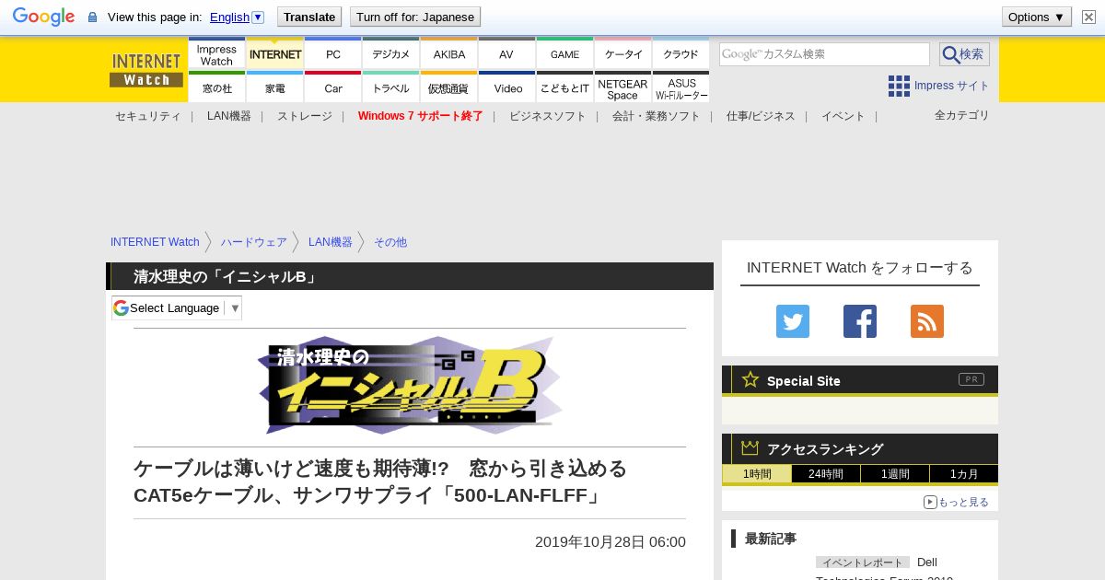Click the LAN機器 category menu link

tap(229, 116)
